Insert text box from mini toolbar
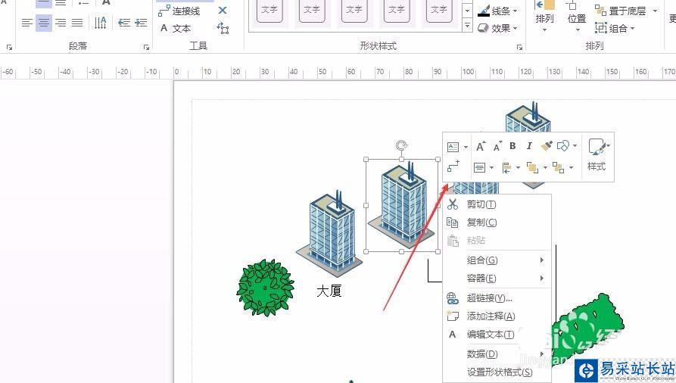Viewport: 676px width, 383px height. coord(453,147)
